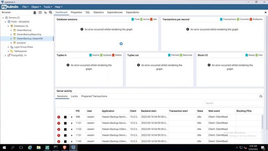Expand session details for PID 1122
The width and height of the screenshot is (268, 151).
[x=72, y=129]
